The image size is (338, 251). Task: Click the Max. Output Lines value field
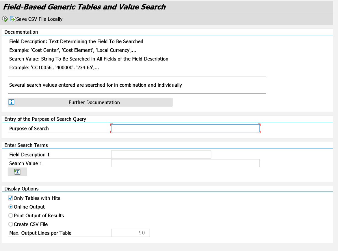click(x=130, y=233)
